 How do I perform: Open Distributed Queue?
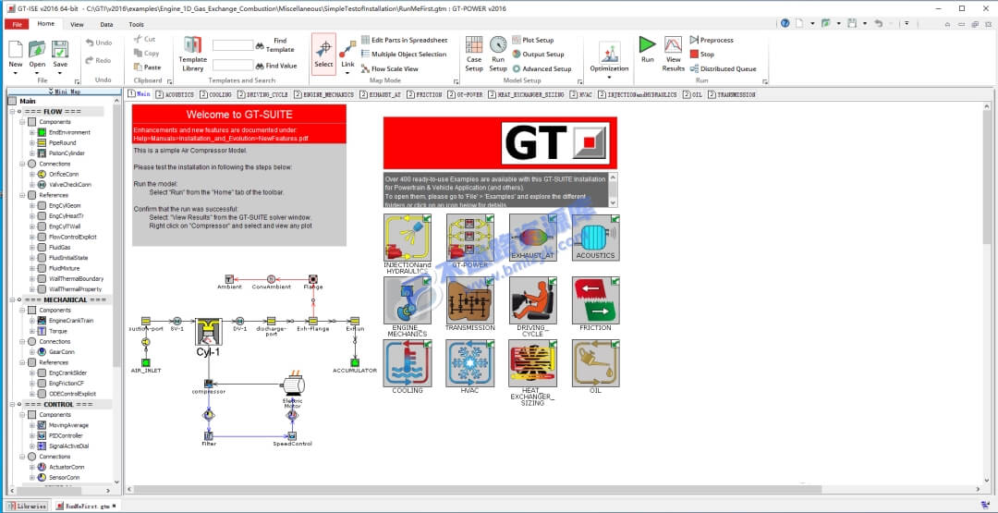pos(723,68)
